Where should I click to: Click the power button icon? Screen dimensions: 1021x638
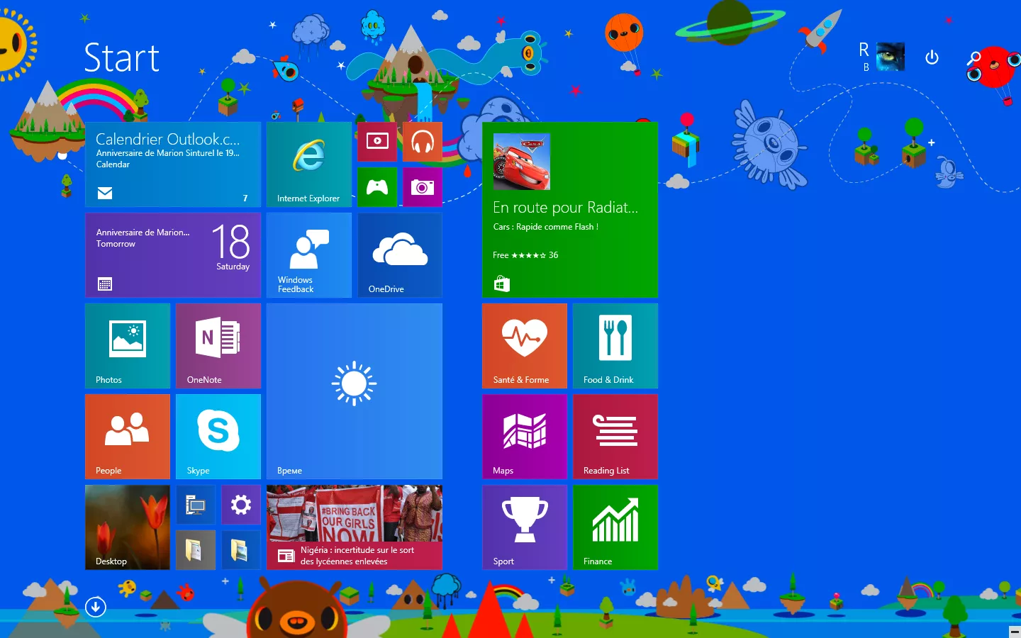(x=932, y=57)
